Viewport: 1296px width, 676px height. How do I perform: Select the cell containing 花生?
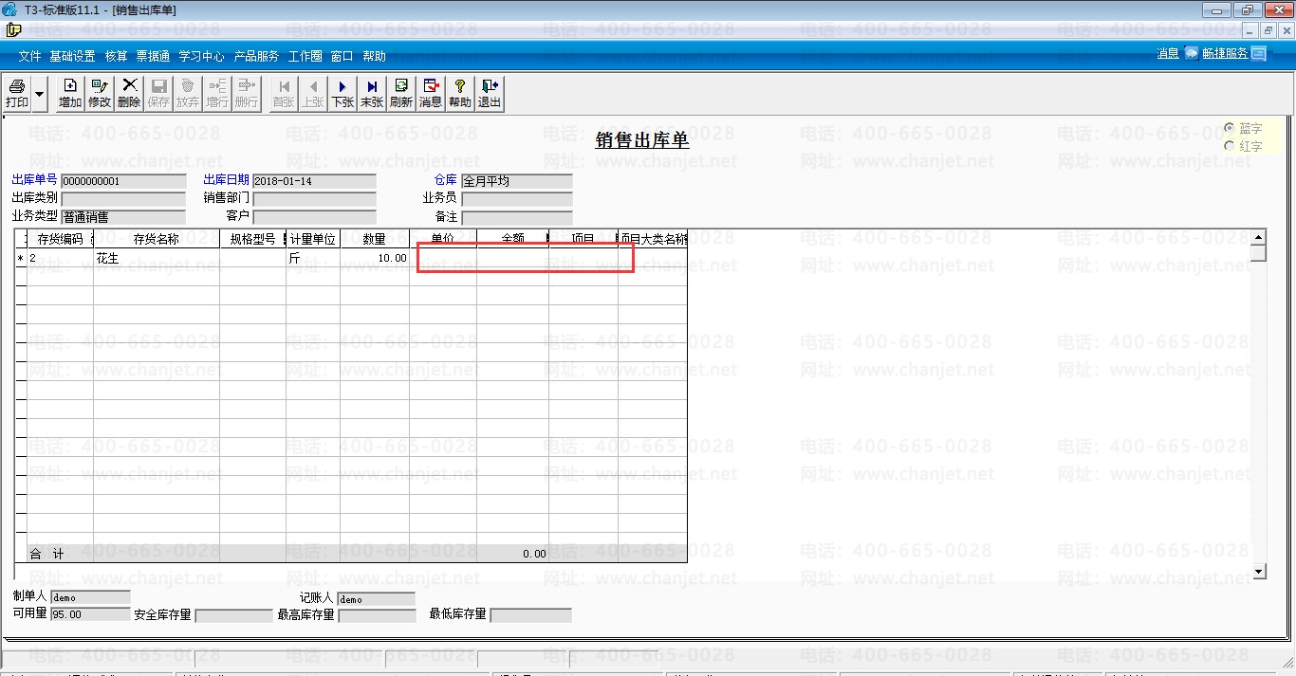[157, 258]
